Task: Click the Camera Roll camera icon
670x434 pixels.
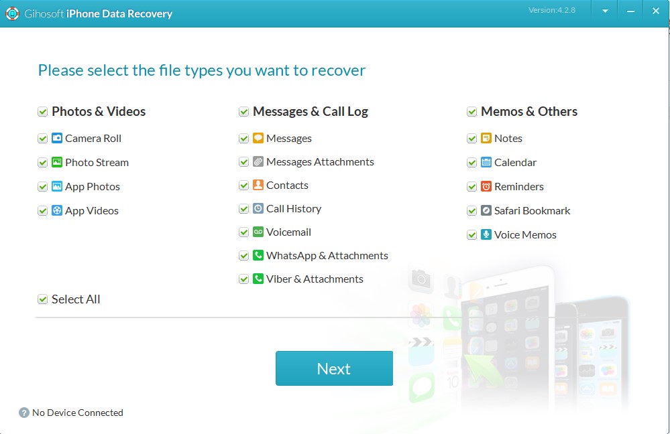Action: tap(57, 138)
